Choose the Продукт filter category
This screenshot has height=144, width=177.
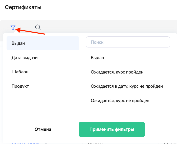click(20, 86)
